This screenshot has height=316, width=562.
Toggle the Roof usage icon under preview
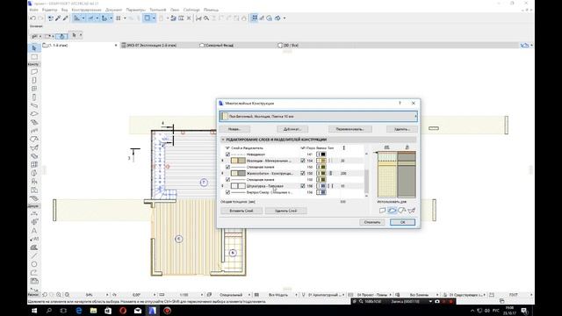[402, 211]
